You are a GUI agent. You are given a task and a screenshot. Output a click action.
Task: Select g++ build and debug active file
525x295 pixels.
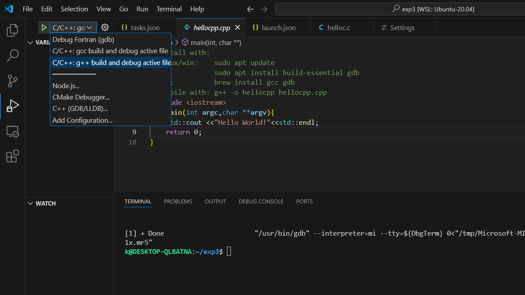tap(111, 63)
